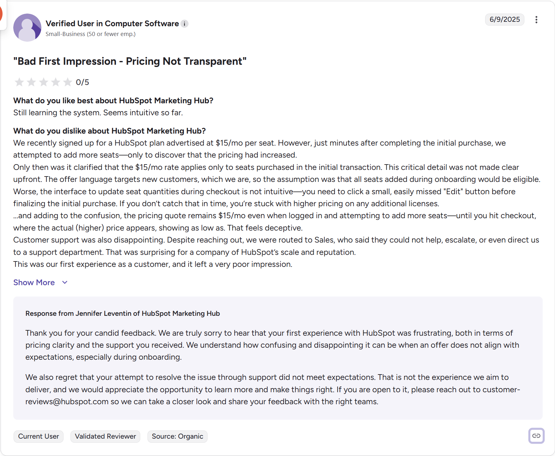
Task: Click the Response from Jennifer Leventin heading
Action: pos(123,314)
